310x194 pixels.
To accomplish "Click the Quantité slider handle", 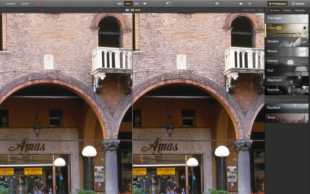I will (x=295, y=33).
